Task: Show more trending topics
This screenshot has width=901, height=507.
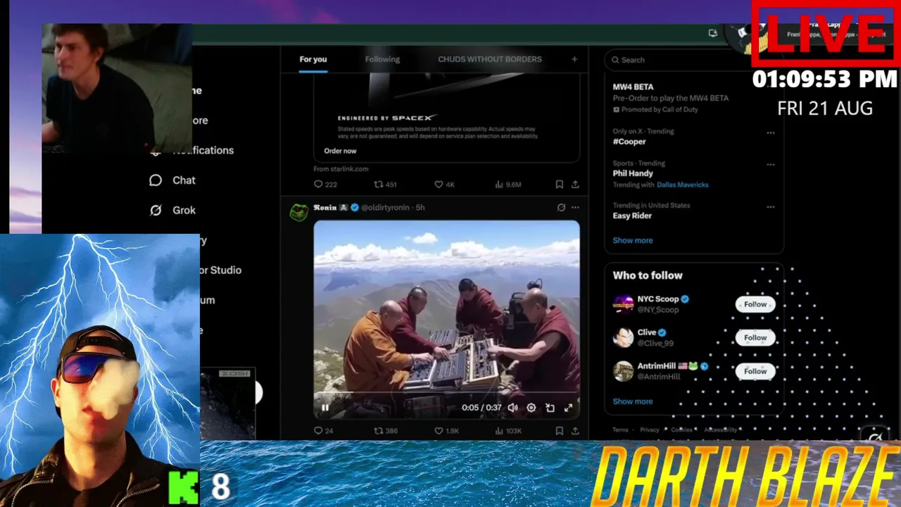Action: 632,240
